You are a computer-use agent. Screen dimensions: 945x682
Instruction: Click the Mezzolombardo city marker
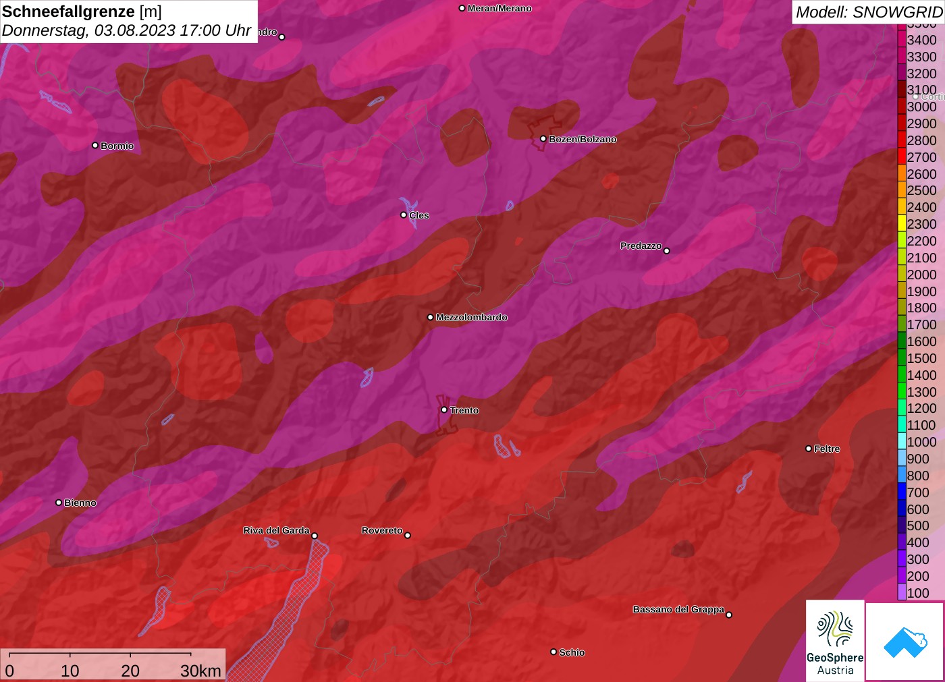[431, 317]
